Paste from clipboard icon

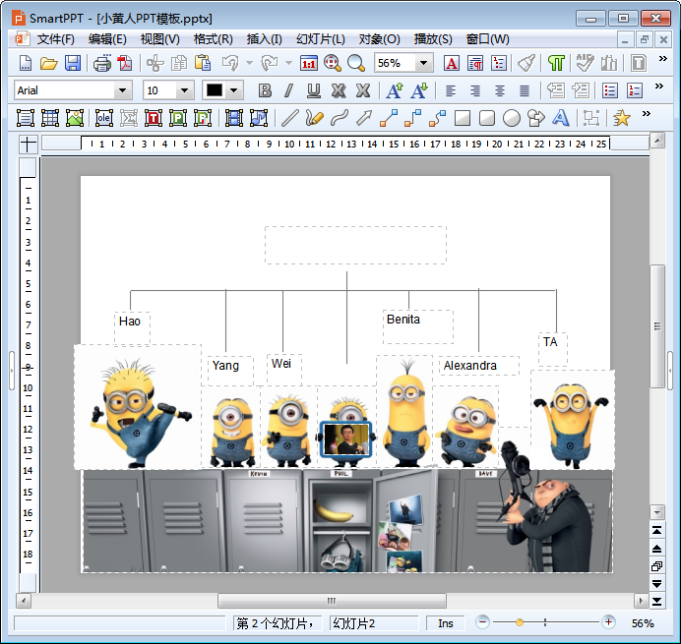point(203,63)
